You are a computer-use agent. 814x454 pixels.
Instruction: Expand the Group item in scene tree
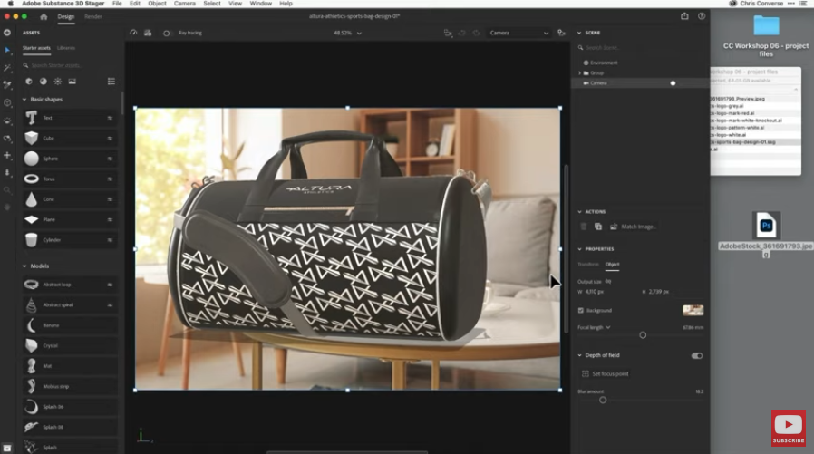[x=580, y=73]
